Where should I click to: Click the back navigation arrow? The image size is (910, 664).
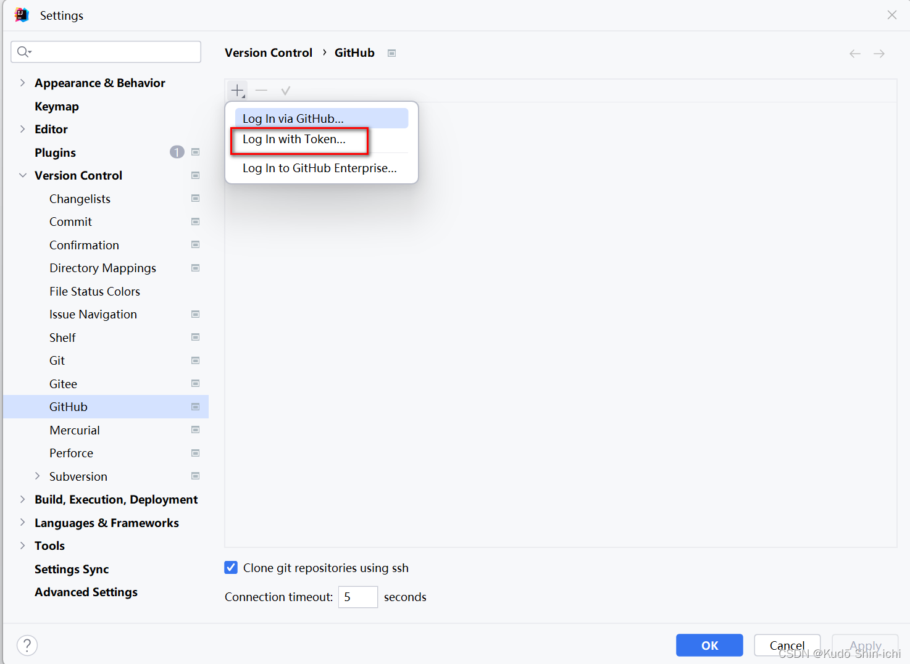click(855, 54)
